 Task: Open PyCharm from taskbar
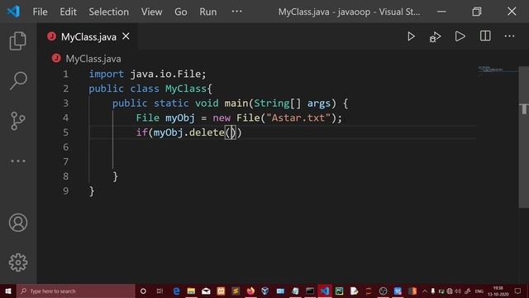pyautogui.click(x=339, y=291)
